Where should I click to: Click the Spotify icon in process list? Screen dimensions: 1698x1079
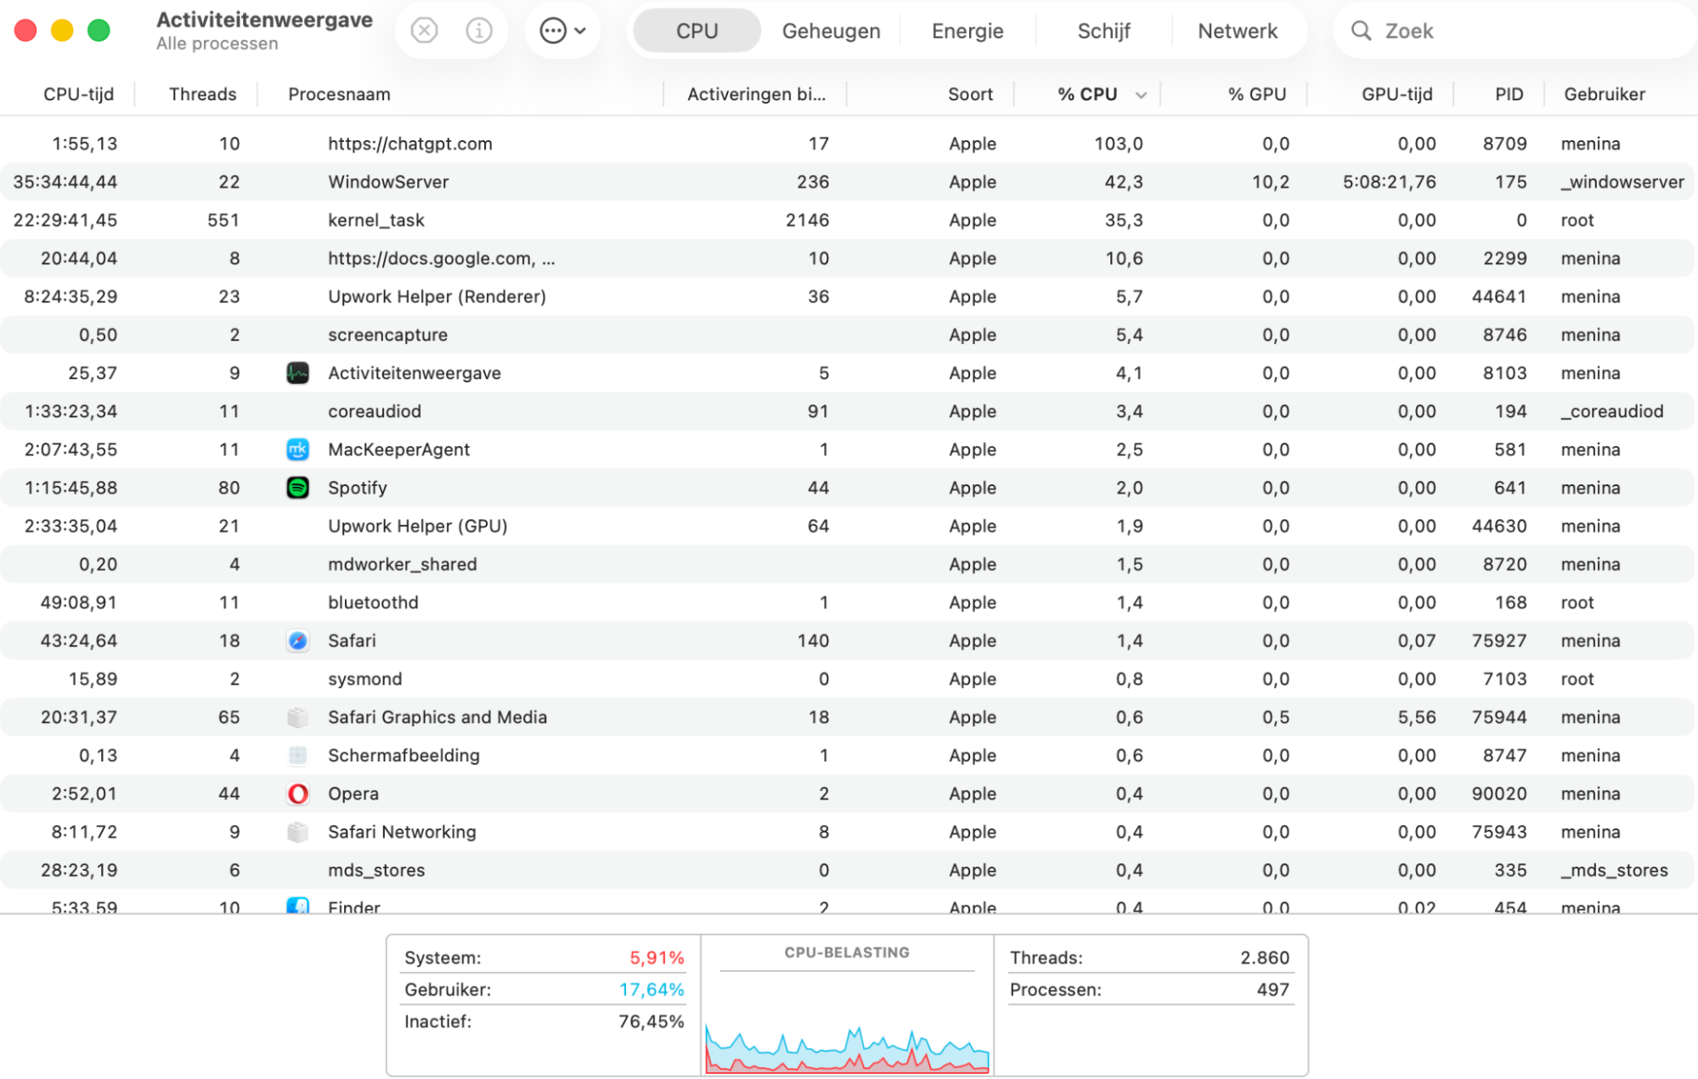297,488
